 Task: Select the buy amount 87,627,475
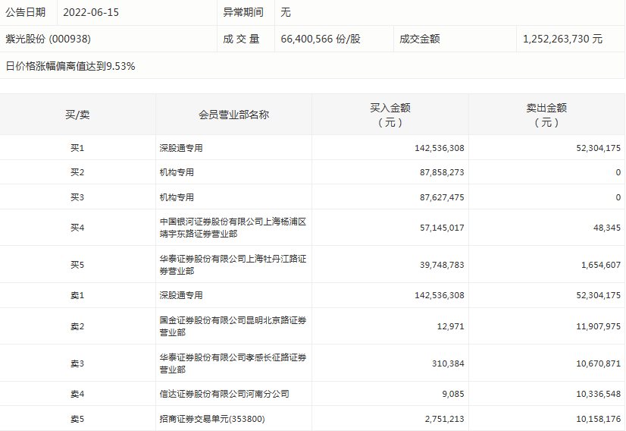click(442, 197)
